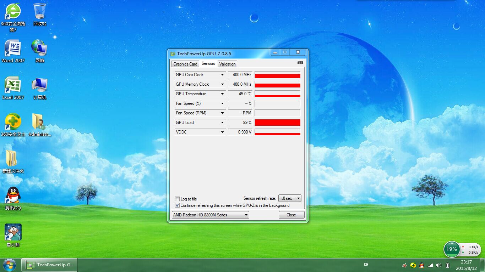Viewport: 485px width, 272px height.
Task: Click the 19% memory accelerator ball
Action: (452, 249)
